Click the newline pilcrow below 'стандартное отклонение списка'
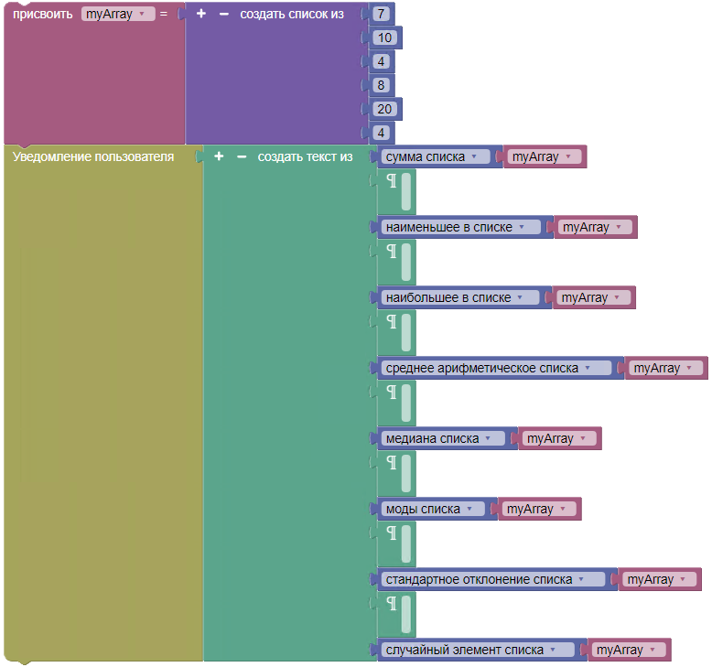712x667 pixels. click(x=392, y=604)
